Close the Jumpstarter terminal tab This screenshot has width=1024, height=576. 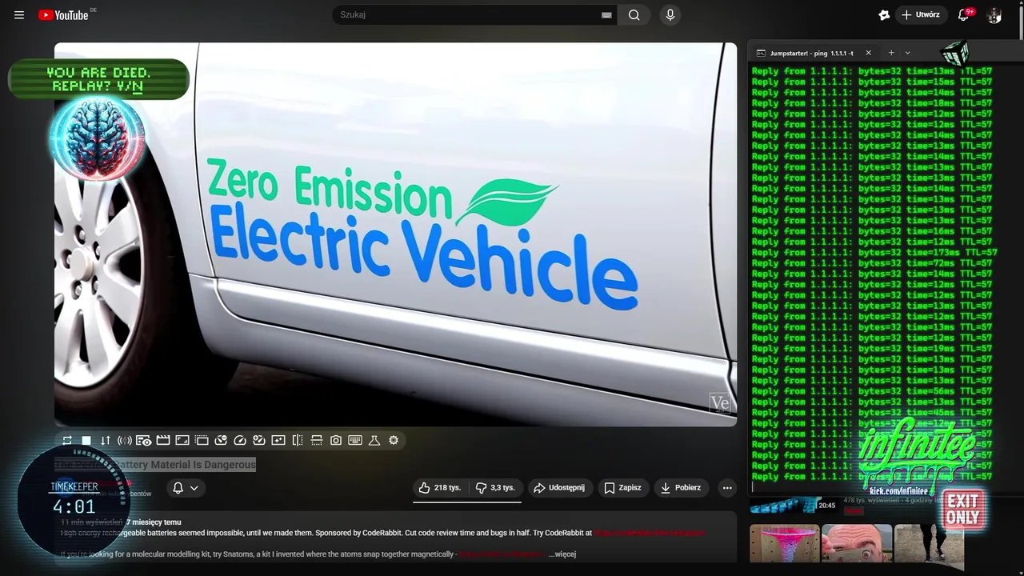pos(868,53)
